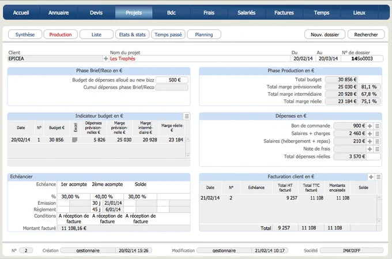This screenshot has height=259, width=392.
Task: Open the Etats & stats tab
Action: tap(132, 35)
